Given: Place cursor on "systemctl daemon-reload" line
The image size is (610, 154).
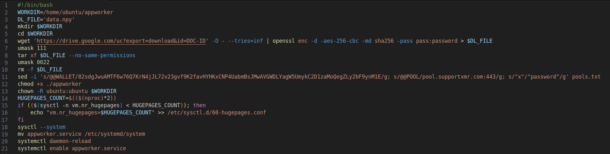Looking at the screenshot, I should (x=54, y=141).
